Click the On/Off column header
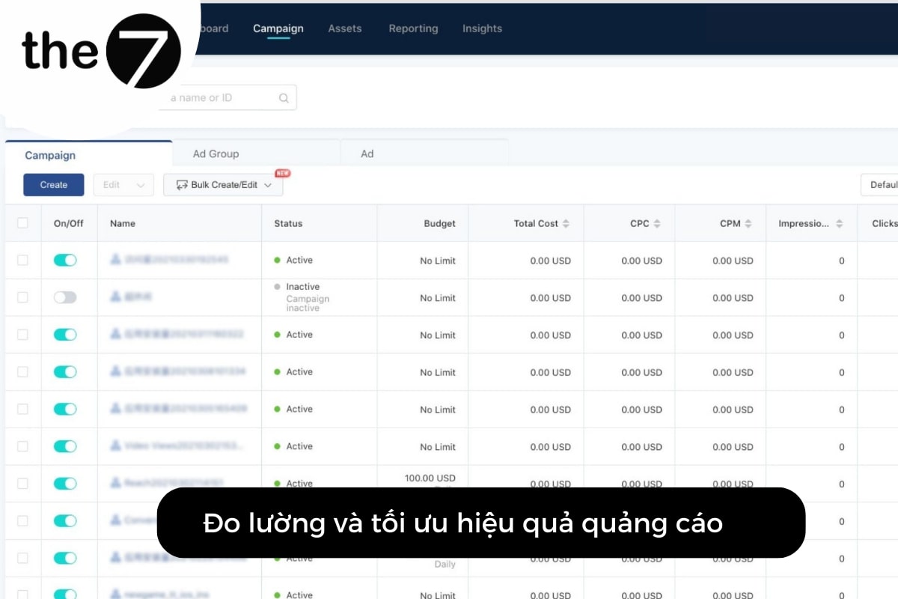Image resolution: width=898 pixels, height=599 pixels. [69, 223]
